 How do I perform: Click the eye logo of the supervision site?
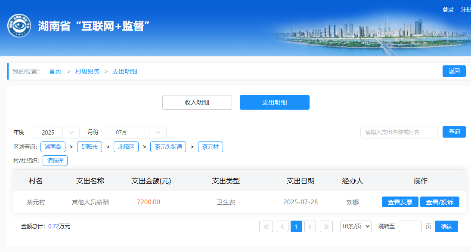pyautogui.click(x=19, y=26)
